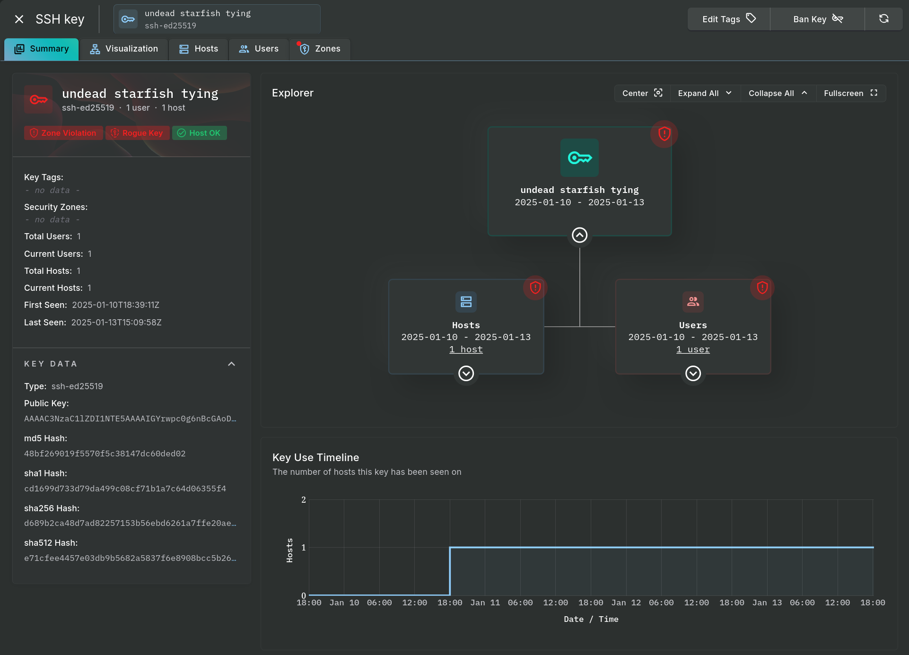Click the Type ssh-ed25519 value

pos(77,386)
